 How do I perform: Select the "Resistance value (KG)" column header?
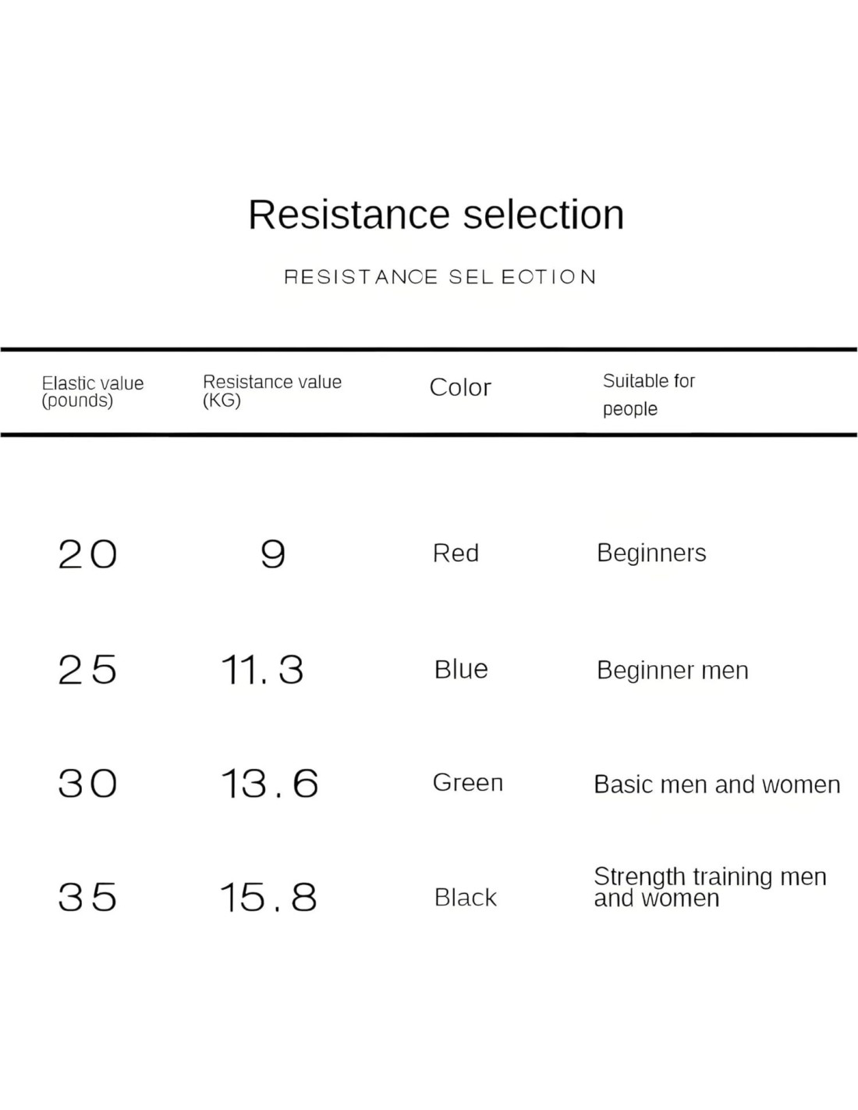[x=271, y=391]
